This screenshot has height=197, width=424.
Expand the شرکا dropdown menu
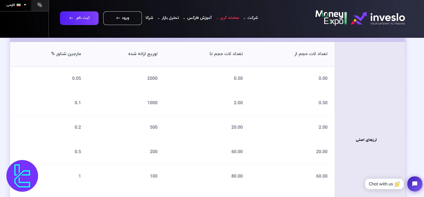(149, 18)
